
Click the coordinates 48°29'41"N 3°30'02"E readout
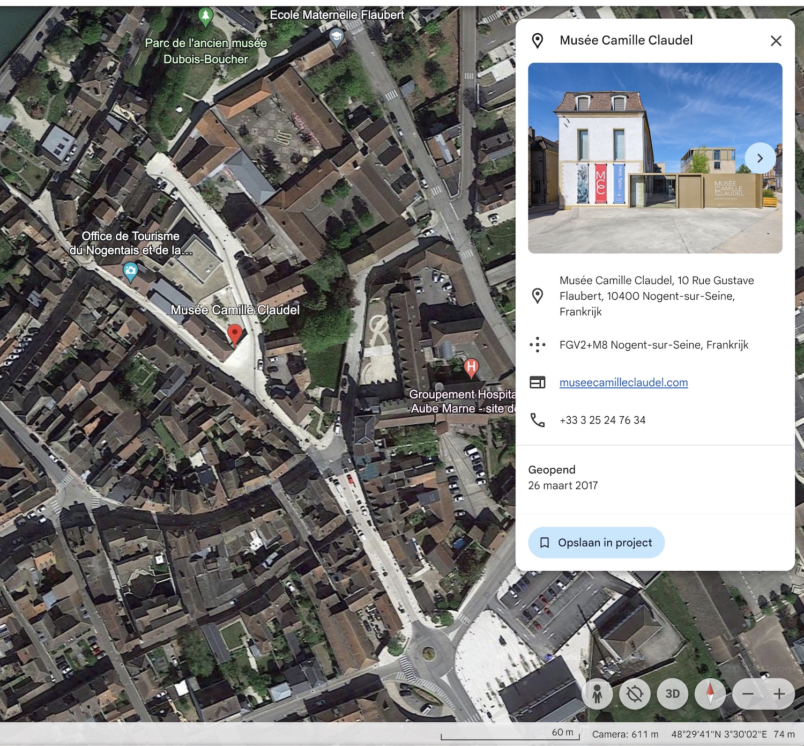pos(719,734)
